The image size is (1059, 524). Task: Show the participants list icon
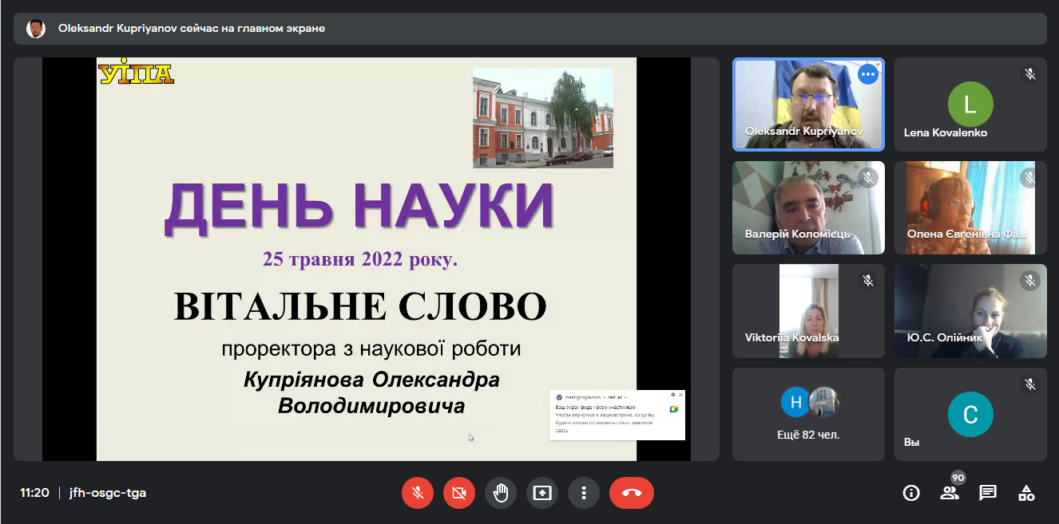(x=950, y=493)
